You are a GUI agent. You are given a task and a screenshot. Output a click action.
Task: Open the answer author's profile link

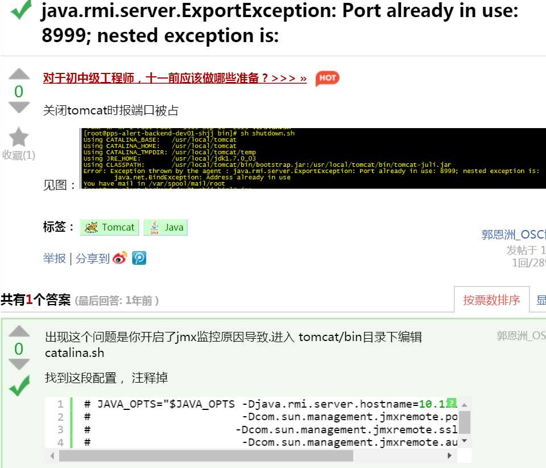click(x=521, y=335)
